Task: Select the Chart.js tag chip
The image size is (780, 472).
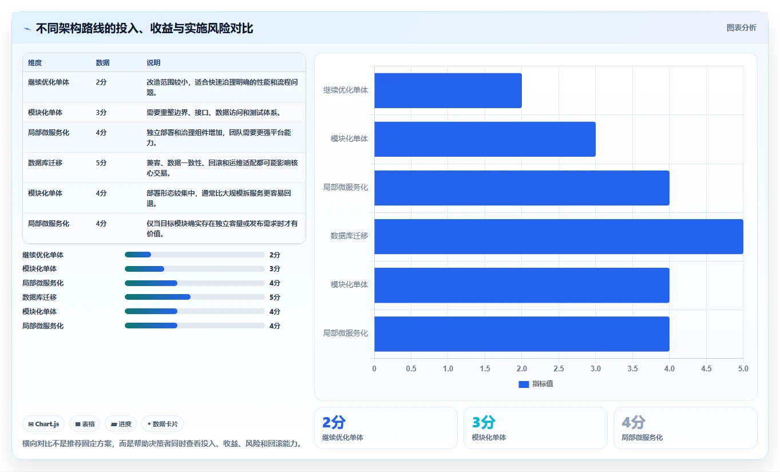Action: point(44,424)
